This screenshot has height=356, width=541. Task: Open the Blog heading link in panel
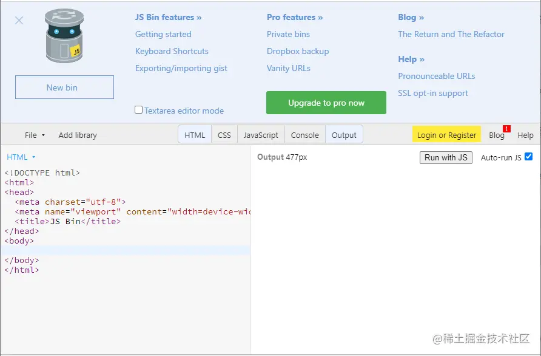[x=411, y=17]
